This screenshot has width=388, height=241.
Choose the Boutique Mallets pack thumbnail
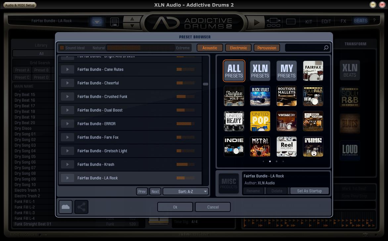click(x=287, y=96)
